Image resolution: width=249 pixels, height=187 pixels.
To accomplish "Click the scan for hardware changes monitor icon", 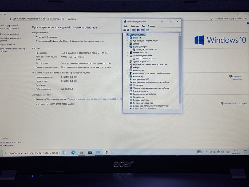I will point(147,30).
